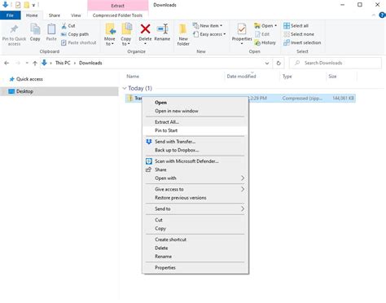Screen dimensions: 386x303
Task: Choose Extract All... from context menu
Action: click(x=195, y=122)
